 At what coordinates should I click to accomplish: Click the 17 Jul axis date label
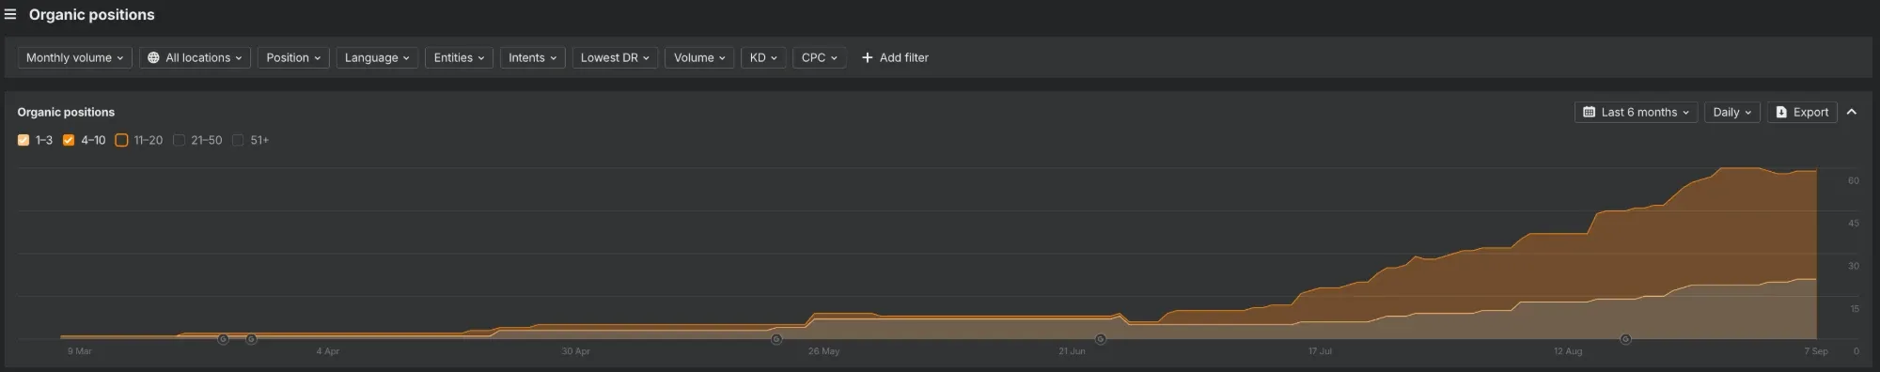click(x=1320, y=351)
